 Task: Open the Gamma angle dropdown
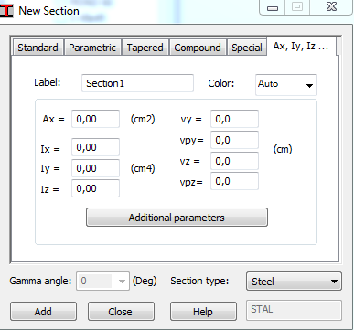tap(102, 281)
